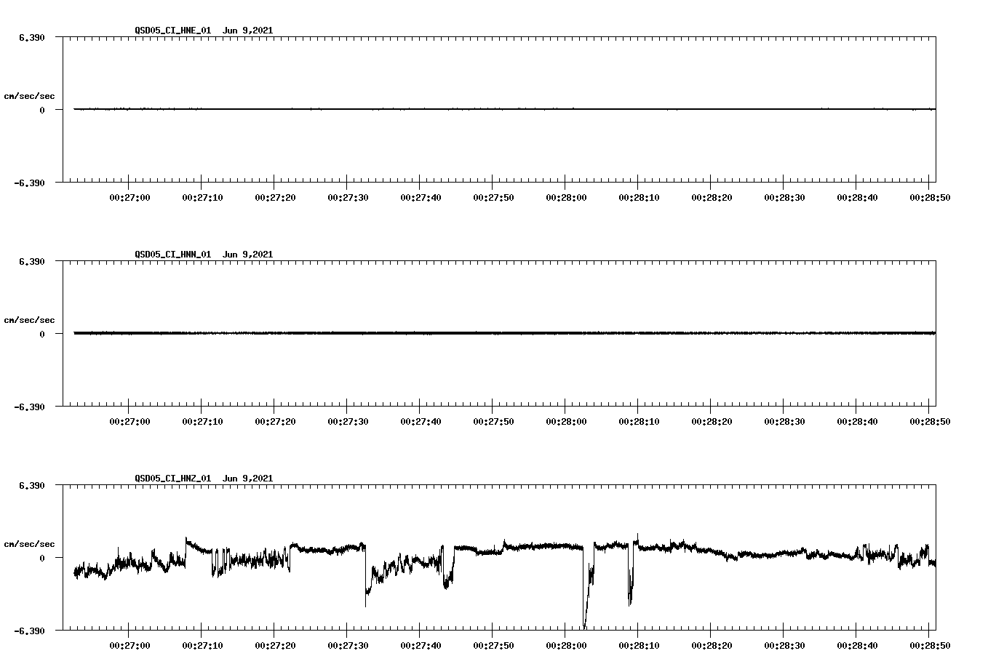Click the 00:28:30 label under HNE plot
Screen dimensions: 988x672
[784, 197]
